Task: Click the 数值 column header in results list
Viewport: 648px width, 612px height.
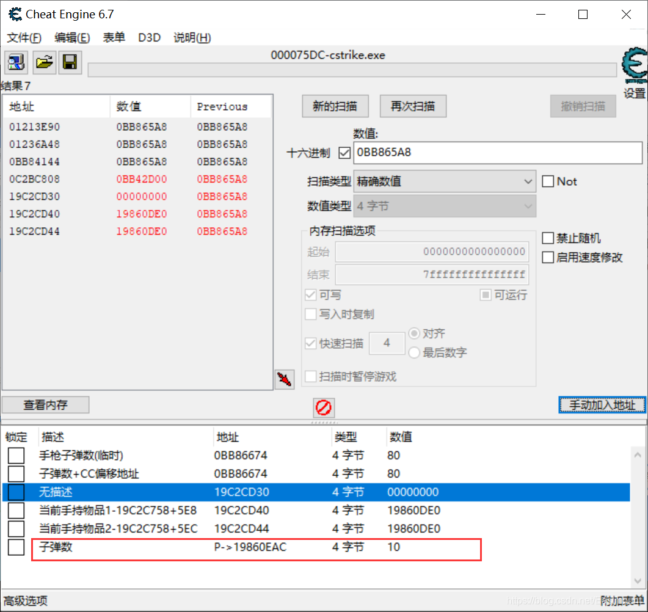Action: (x=150, y=107)
